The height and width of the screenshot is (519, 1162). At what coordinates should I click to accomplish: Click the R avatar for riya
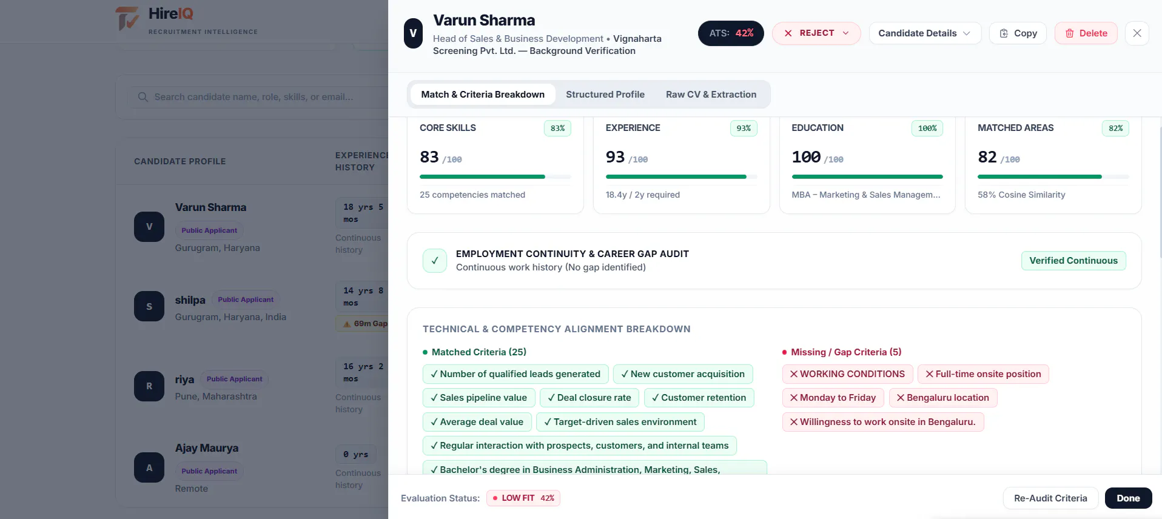click(149, 386)
